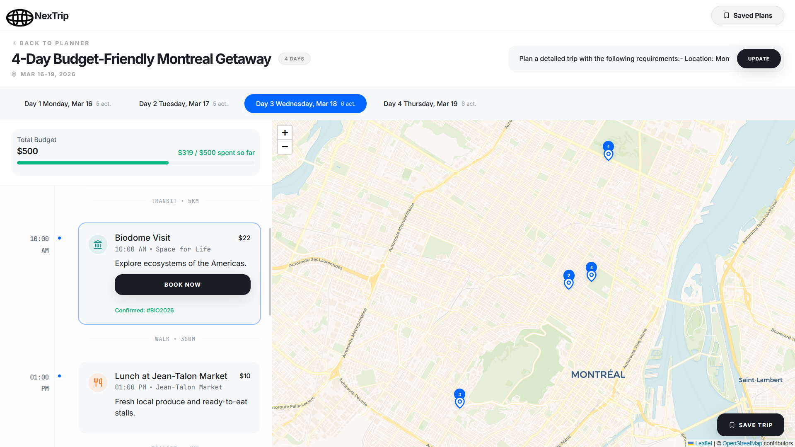Click the 10:00 AM timeline dot
The width and height of the screenshot is (795, 447).
coord(59,238)
